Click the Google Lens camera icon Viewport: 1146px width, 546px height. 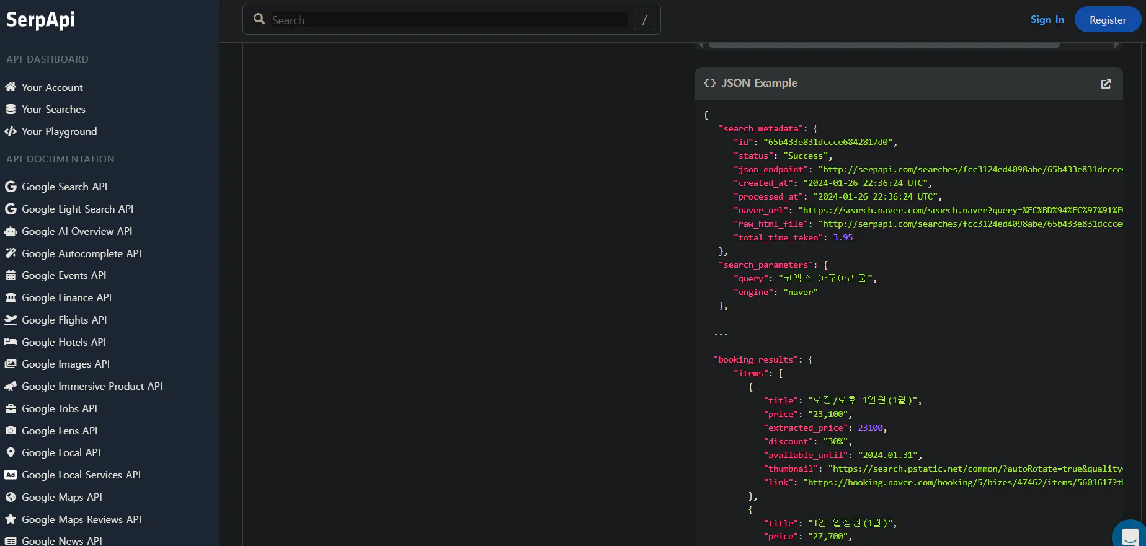click(x=11, y=431)
